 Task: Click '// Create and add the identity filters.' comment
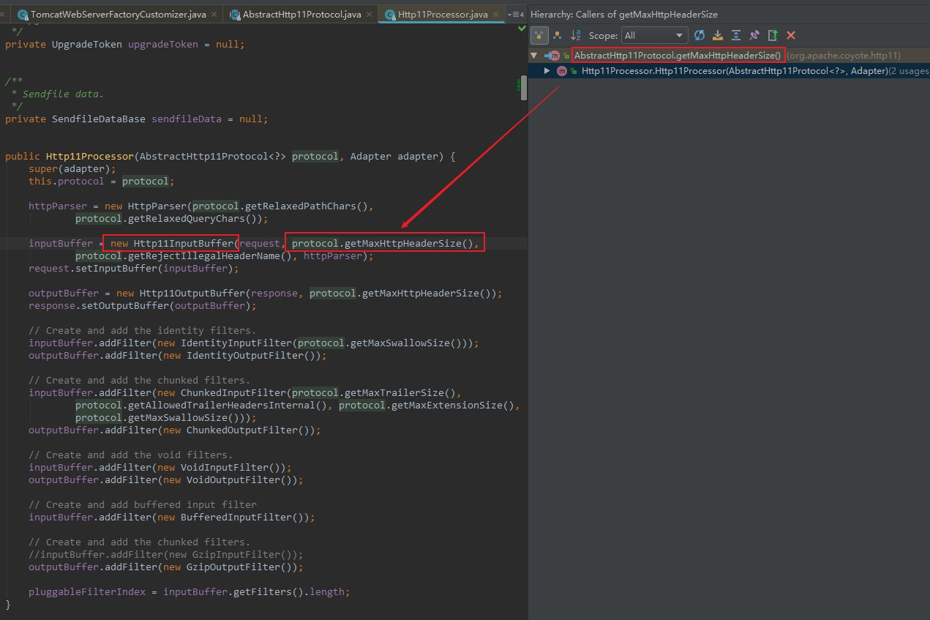point(143,330)
